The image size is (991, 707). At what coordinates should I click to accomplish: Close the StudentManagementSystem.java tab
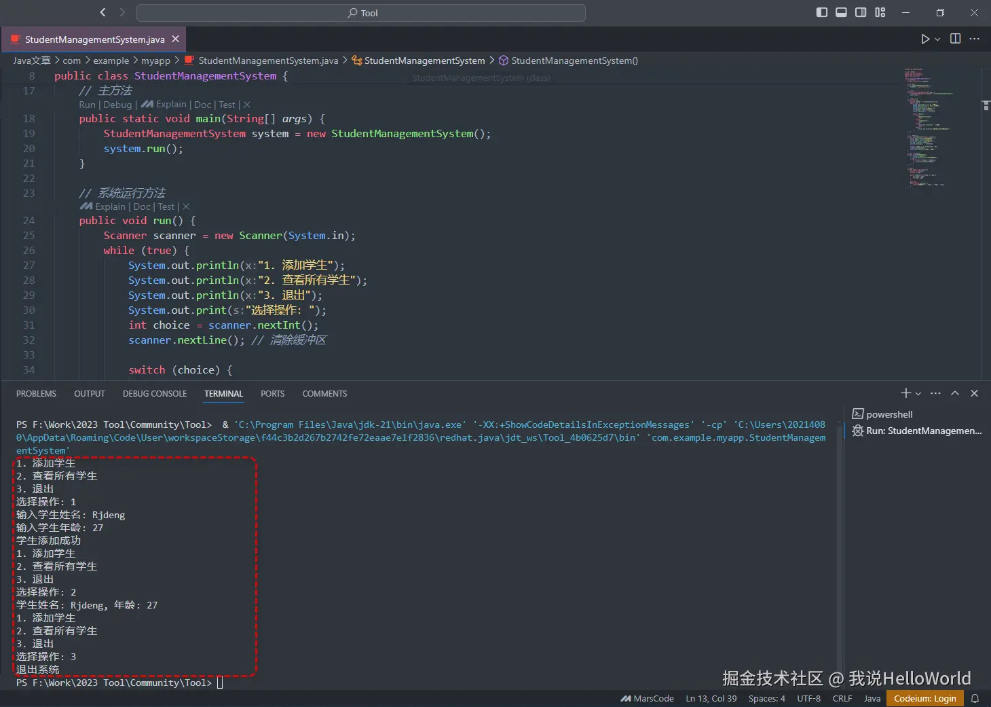click(175, 39)
